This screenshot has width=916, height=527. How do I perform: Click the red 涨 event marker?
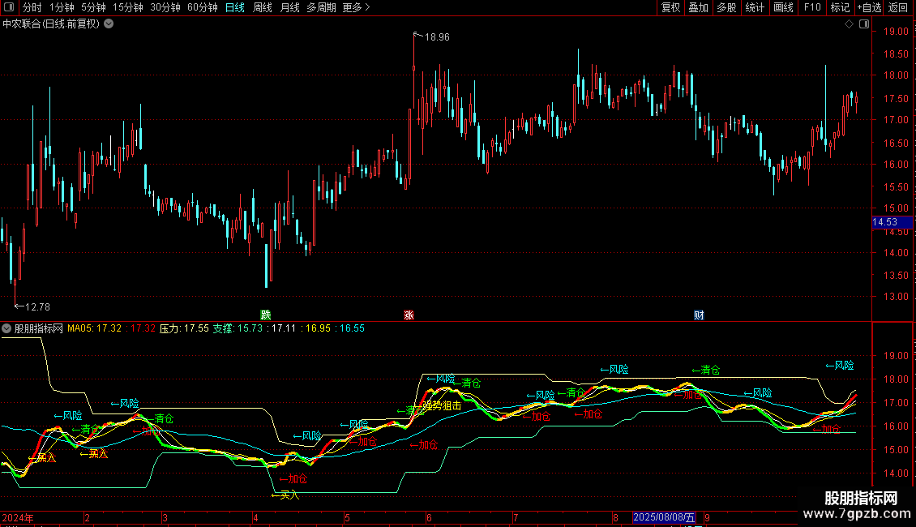pos(409,315)
